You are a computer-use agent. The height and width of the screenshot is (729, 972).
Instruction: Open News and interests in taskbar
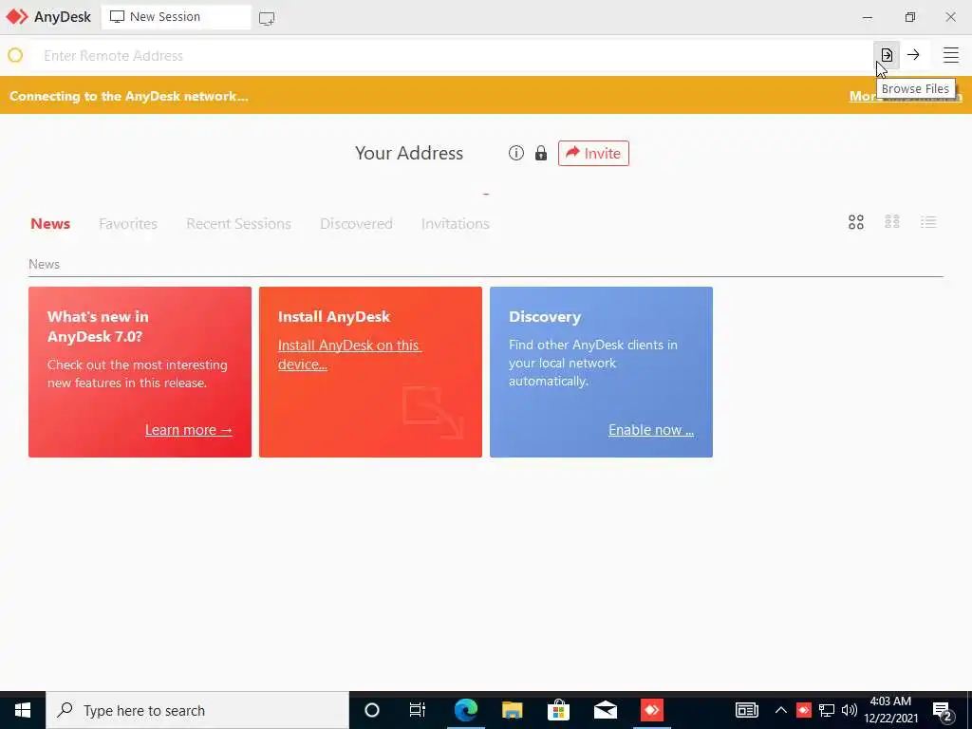point(747,710)
